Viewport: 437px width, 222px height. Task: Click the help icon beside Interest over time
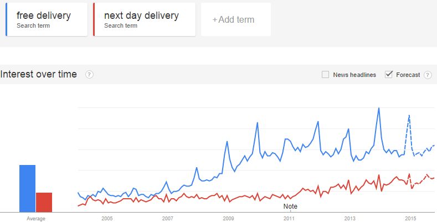(x=89, y=75)
